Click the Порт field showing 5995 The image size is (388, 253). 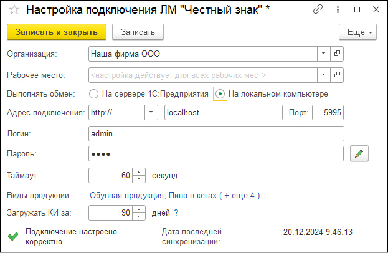click(x=328, y=113)
